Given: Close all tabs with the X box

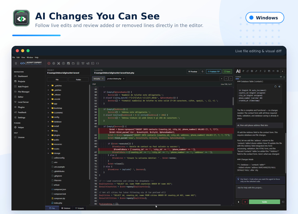Looking at the screenshot, I should [x=221, y=78].
